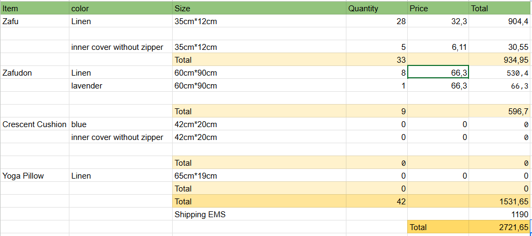Click the shipping cost 1190 cell
The image size is (532, 236).
coord(500,214)
